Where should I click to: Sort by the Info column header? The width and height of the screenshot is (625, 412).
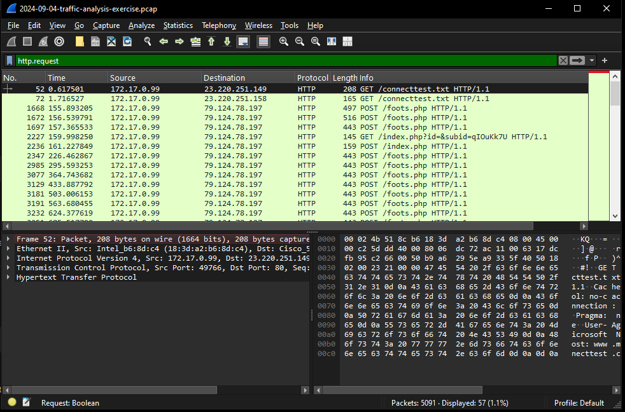click(x=473, y=78)
